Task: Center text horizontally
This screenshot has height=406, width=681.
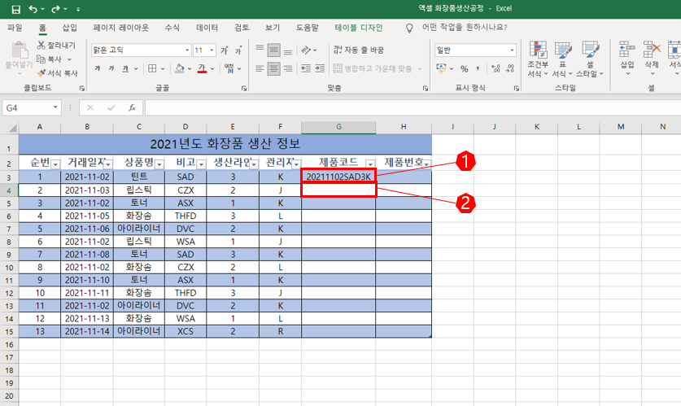Action: point(273,68)
